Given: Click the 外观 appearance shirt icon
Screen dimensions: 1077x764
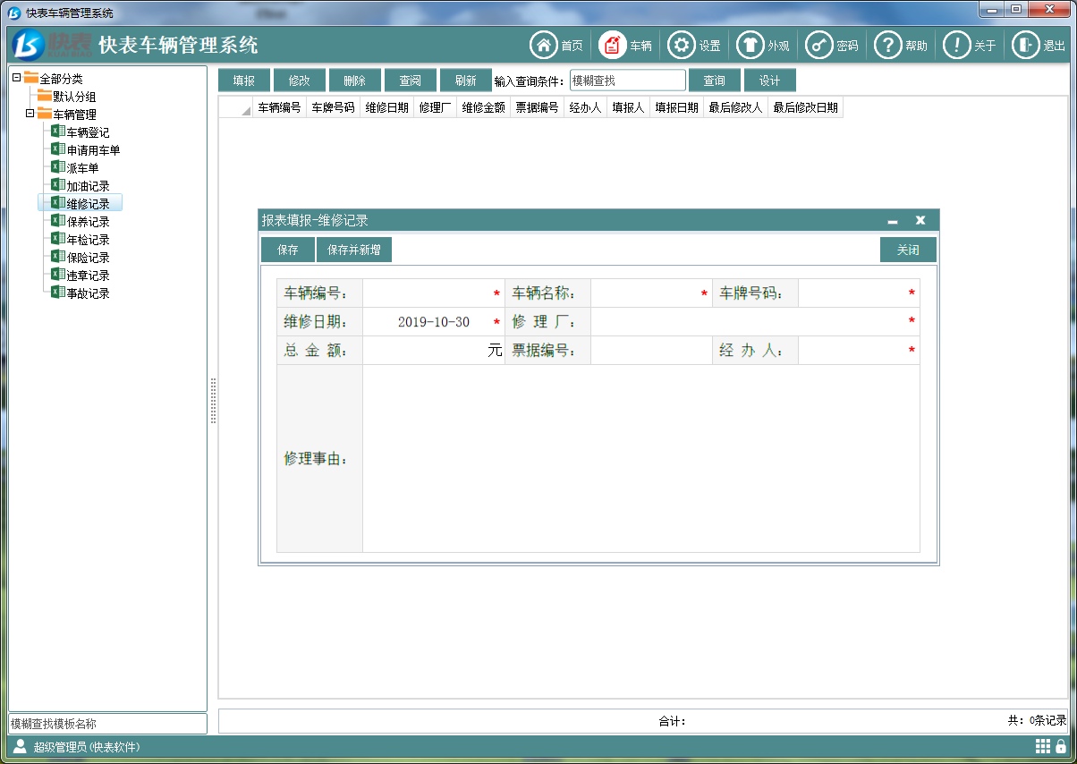Looking at the screenshot, I should tap(750, 45).
